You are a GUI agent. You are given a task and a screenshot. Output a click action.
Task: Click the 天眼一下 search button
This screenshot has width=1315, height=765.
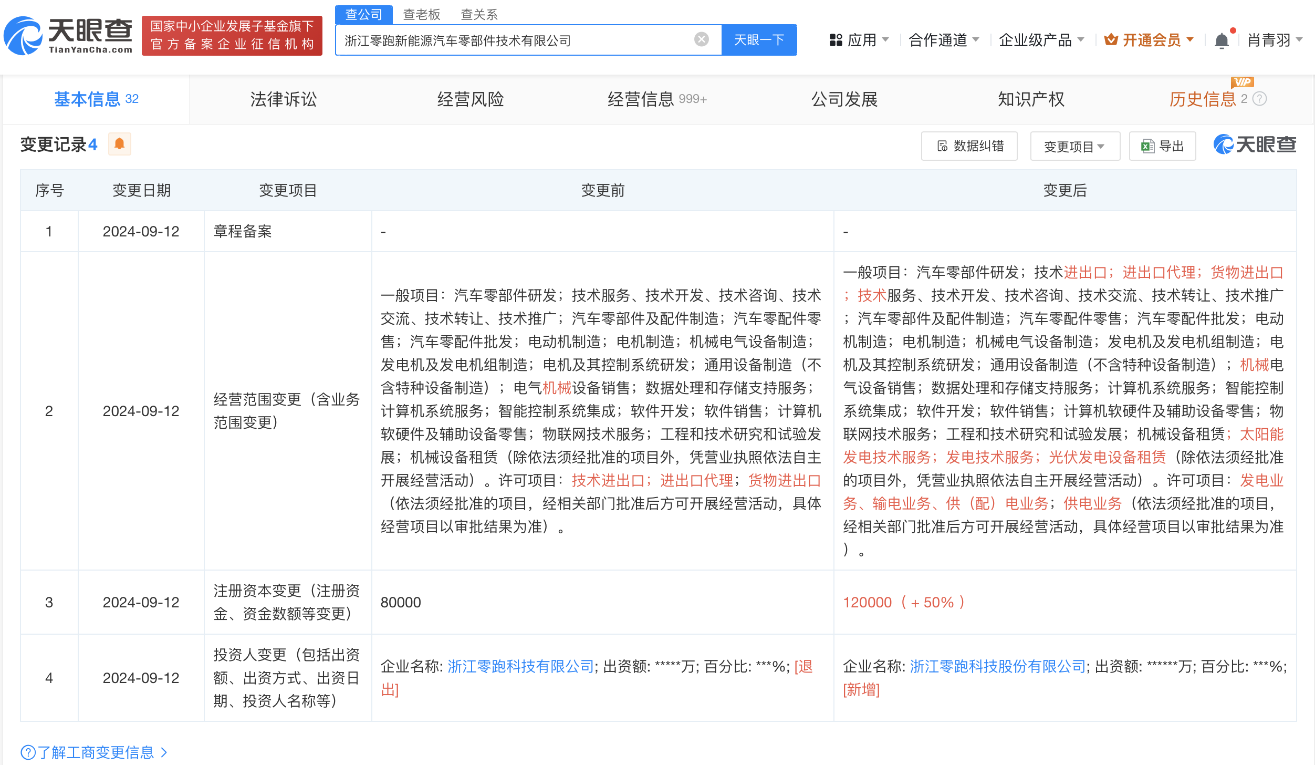pos(759,40)
